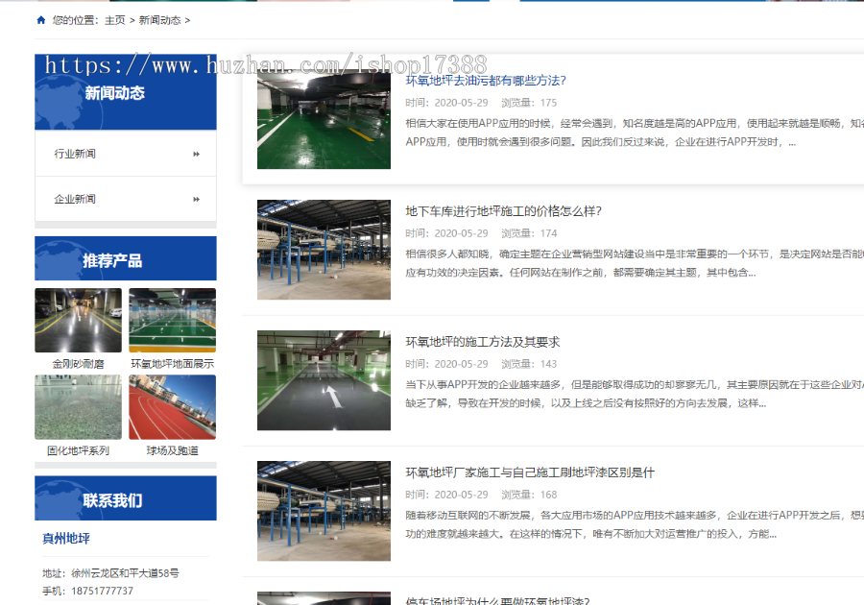Click the 环氧地坪地面展示 product label

(173, 364)
